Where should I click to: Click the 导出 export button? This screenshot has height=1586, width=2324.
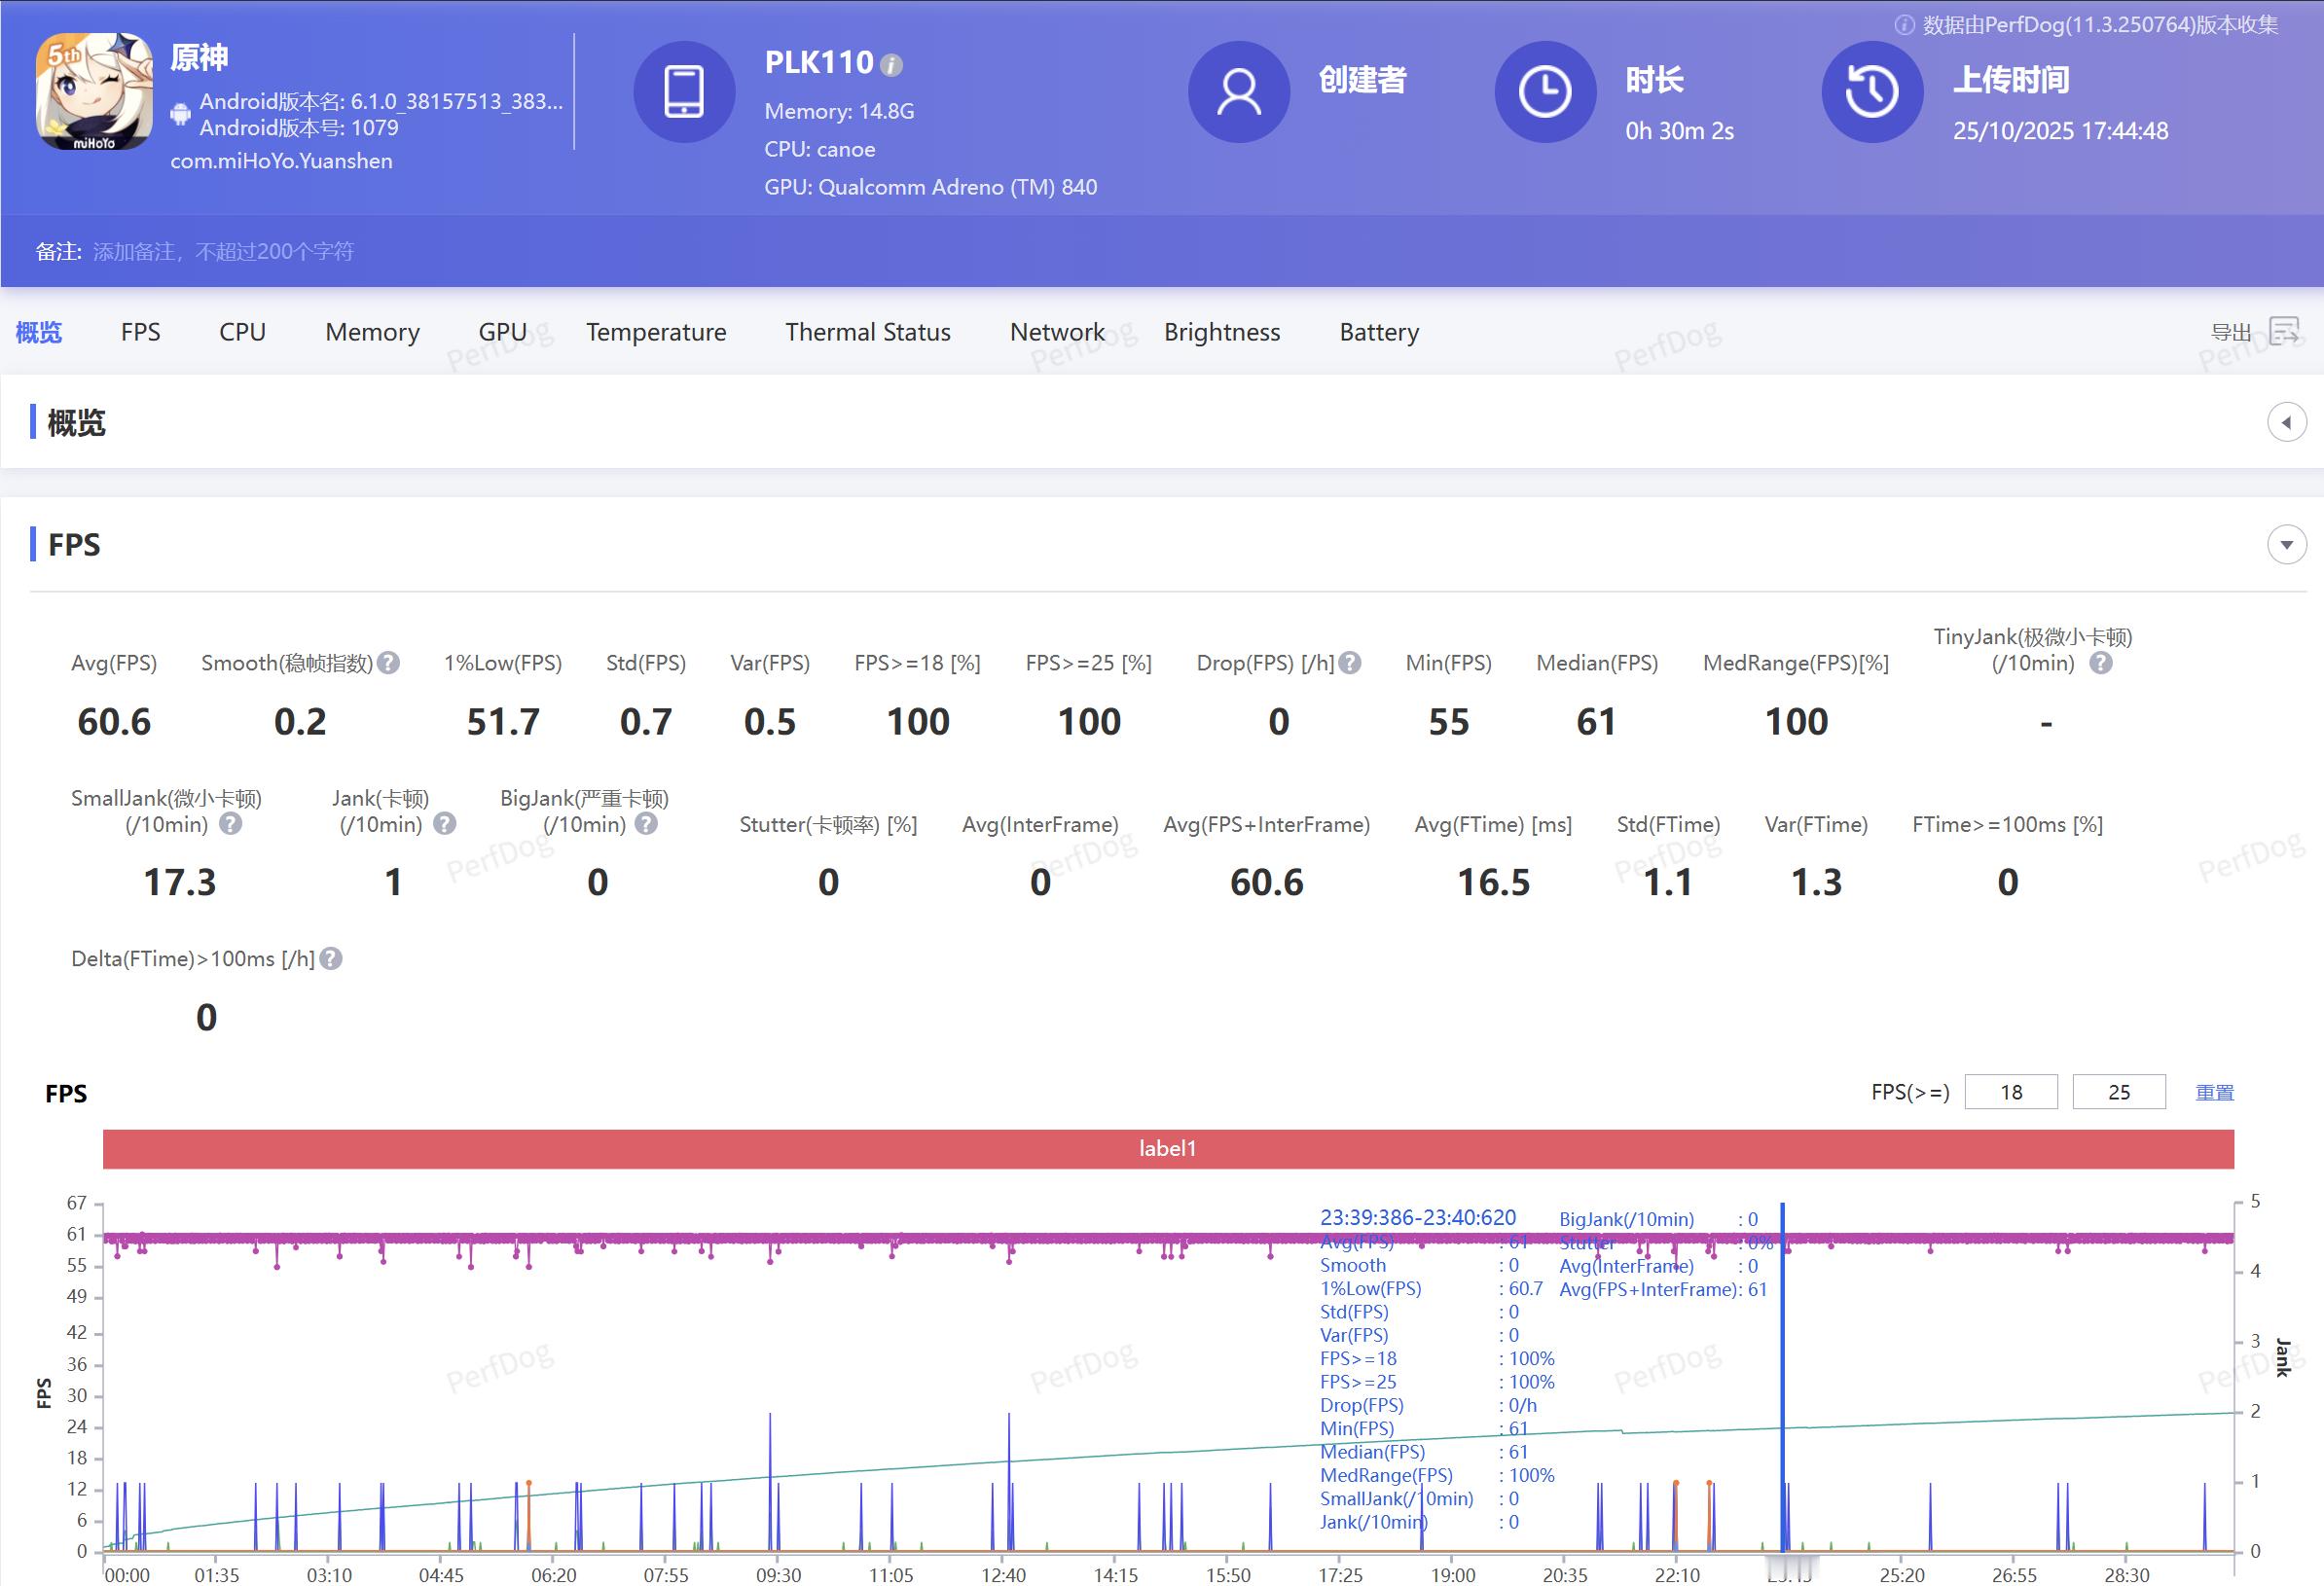(2231, 332)
